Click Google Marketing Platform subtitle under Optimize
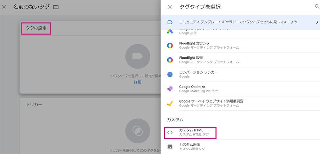 pos(199,91)
